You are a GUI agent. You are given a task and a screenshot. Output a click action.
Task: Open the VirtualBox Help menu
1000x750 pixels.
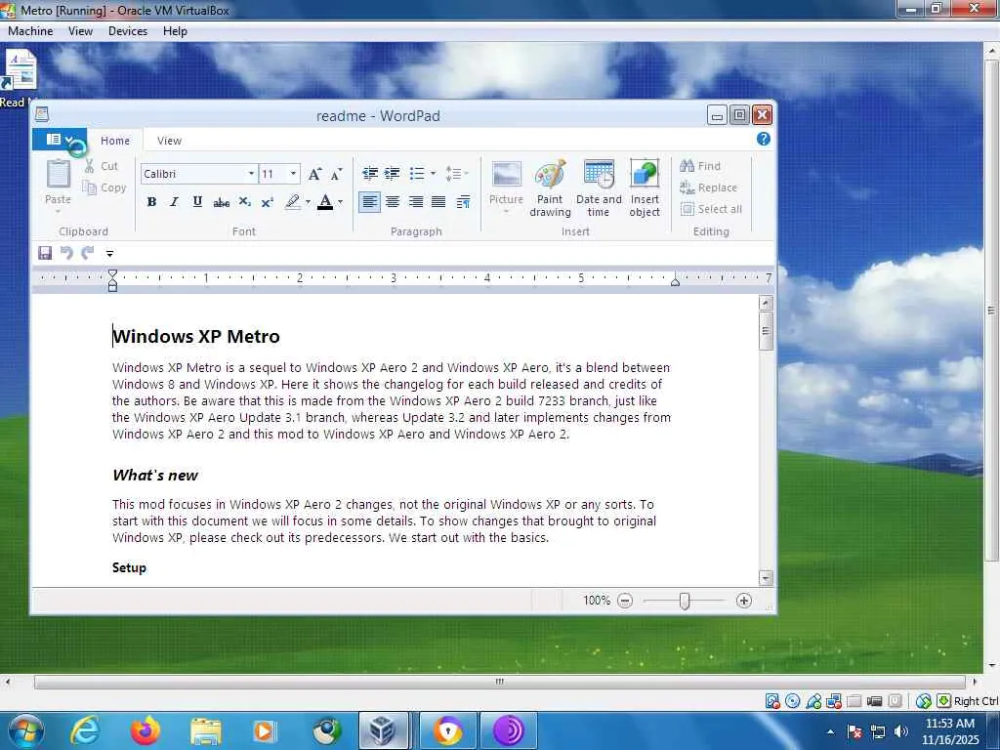point(175,31)
